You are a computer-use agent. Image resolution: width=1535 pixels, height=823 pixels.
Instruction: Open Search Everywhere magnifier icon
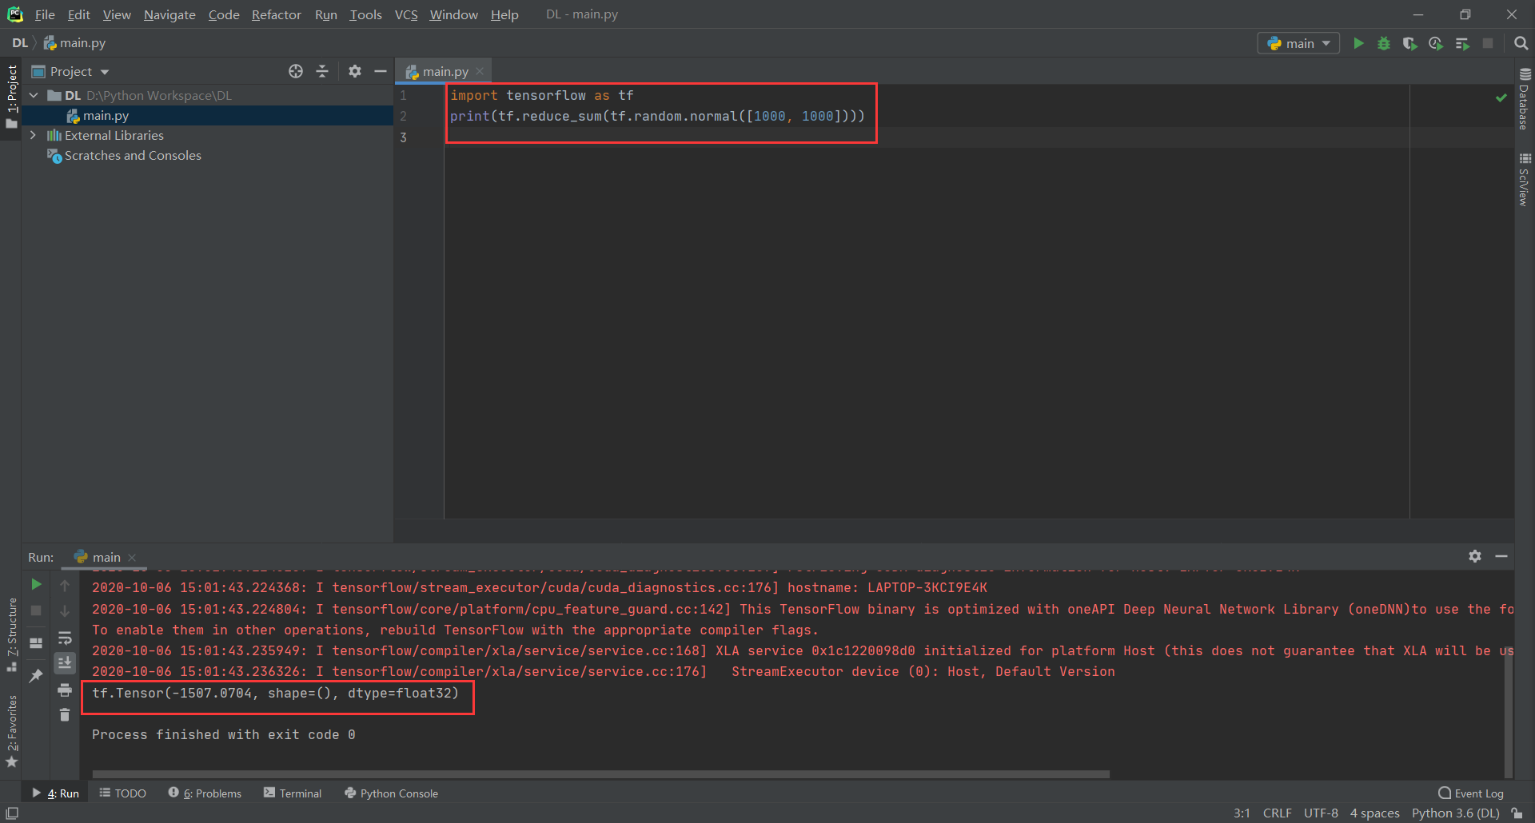[1521, 43]
